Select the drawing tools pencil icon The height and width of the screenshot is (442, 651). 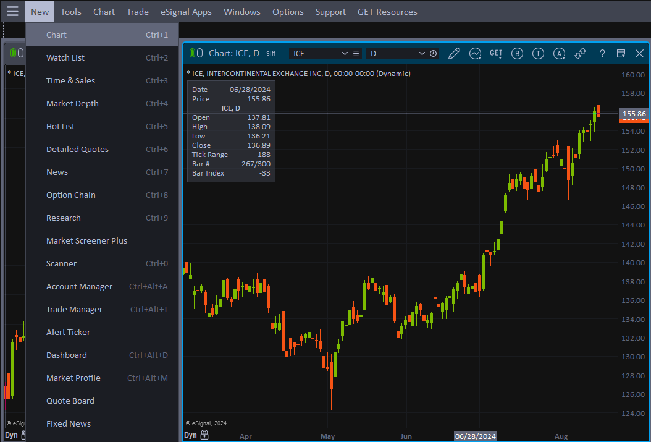(454, 54)
